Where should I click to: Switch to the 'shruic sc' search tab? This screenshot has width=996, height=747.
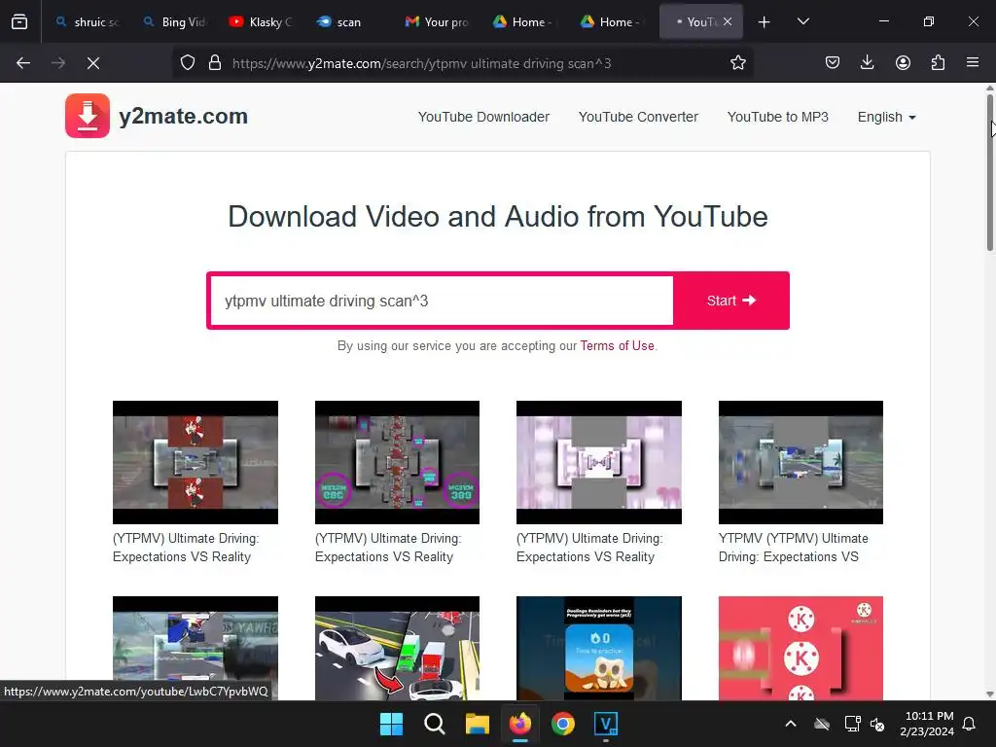coord(87,21)
